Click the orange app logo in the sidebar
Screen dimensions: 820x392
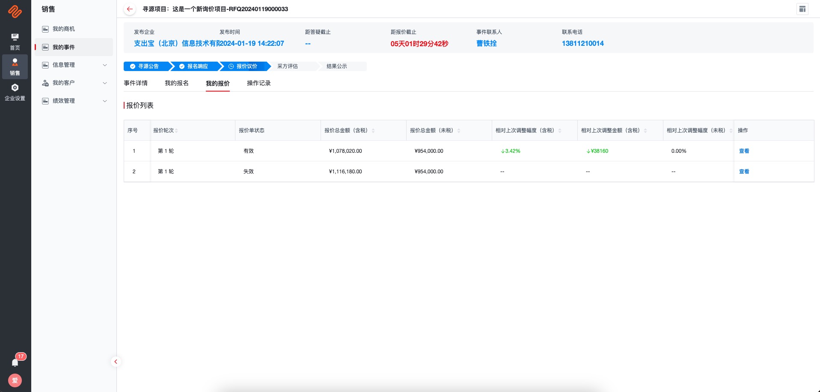click(x=15, y=12)
